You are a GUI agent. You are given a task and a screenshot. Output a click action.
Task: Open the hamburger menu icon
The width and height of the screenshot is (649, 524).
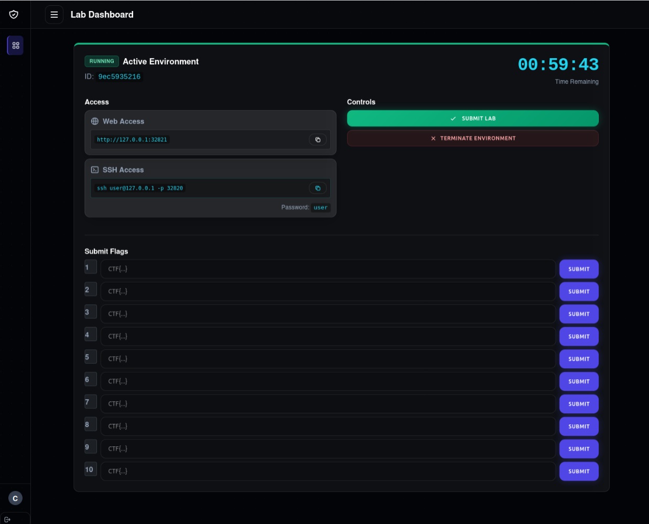[x=54, y=15]
